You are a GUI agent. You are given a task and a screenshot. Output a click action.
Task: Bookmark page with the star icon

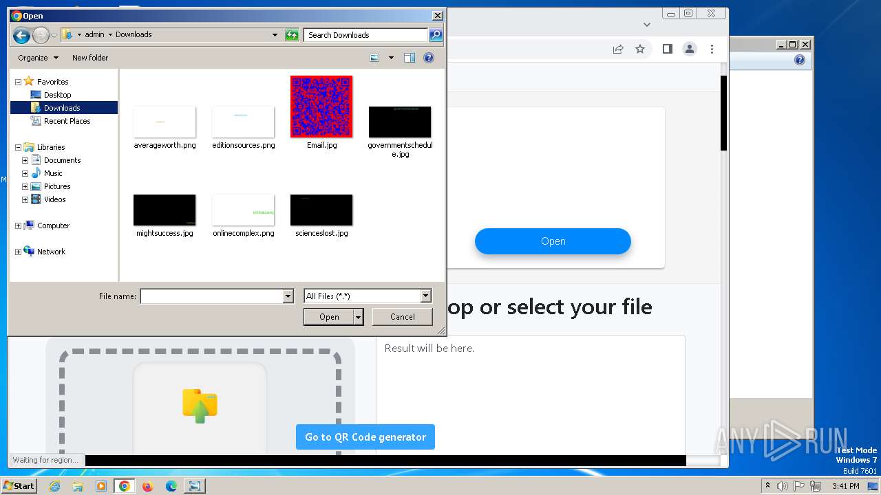[x=640, y=49]
